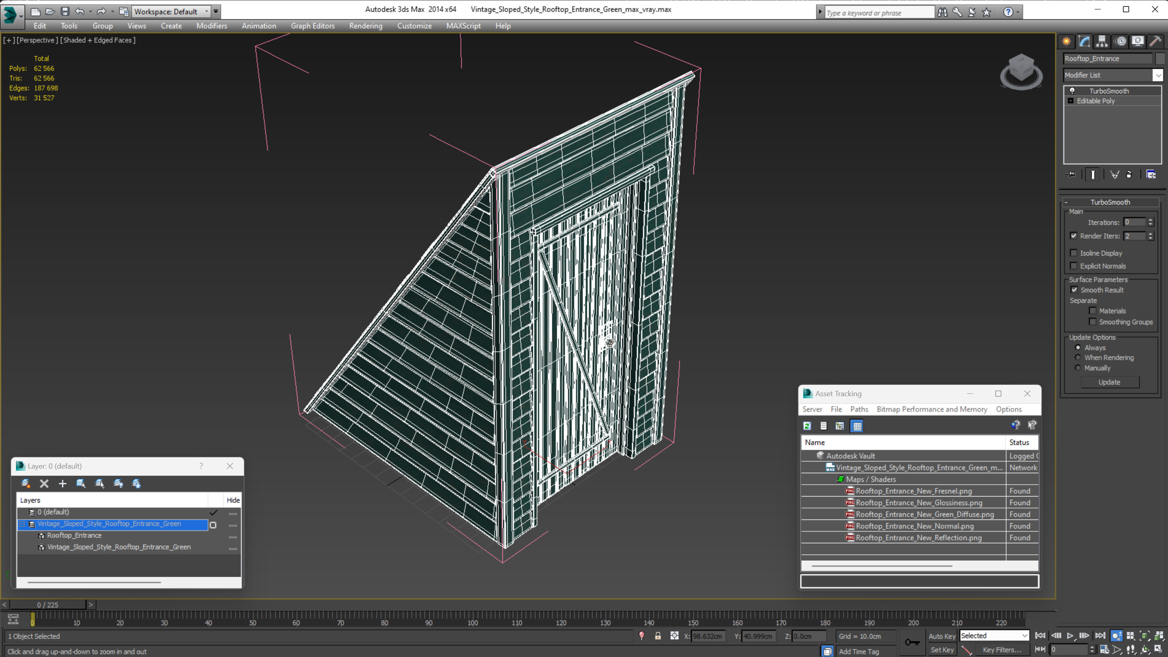Click Key Filters button

pyautogui.click(x=1002, y=650)
